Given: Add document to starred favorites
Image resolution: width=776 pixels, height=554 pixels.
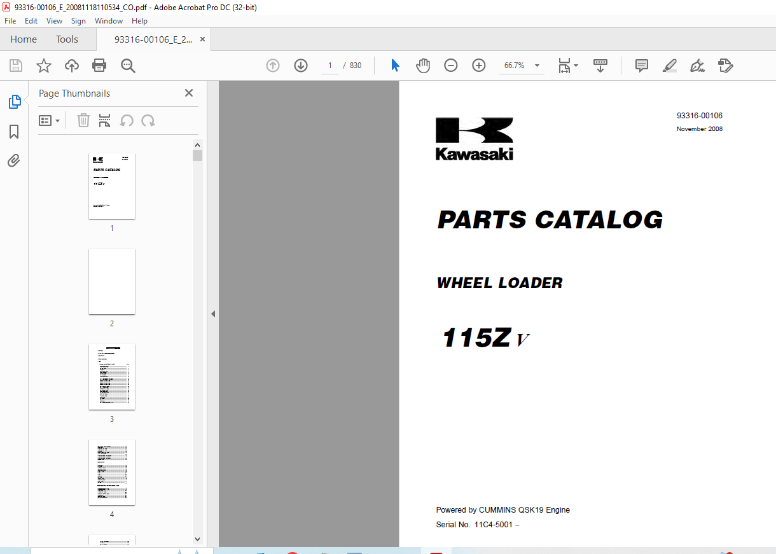Looking at the screenshot, I should (44, 66).
